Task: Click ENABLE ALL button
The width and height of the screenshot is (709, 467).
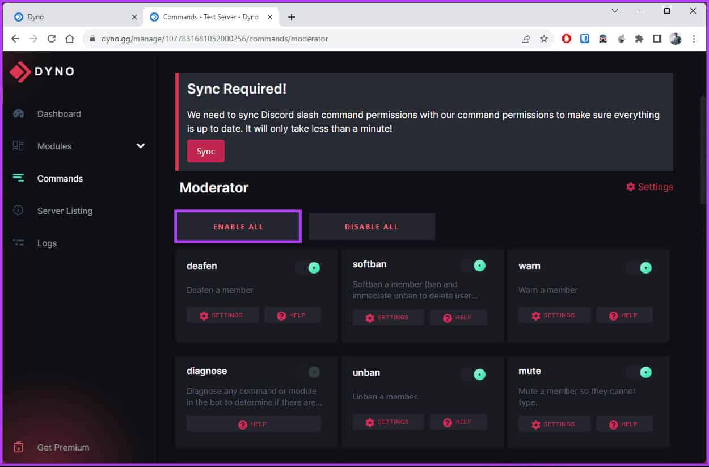Action: pyautogui.click(x=238, y=226)
